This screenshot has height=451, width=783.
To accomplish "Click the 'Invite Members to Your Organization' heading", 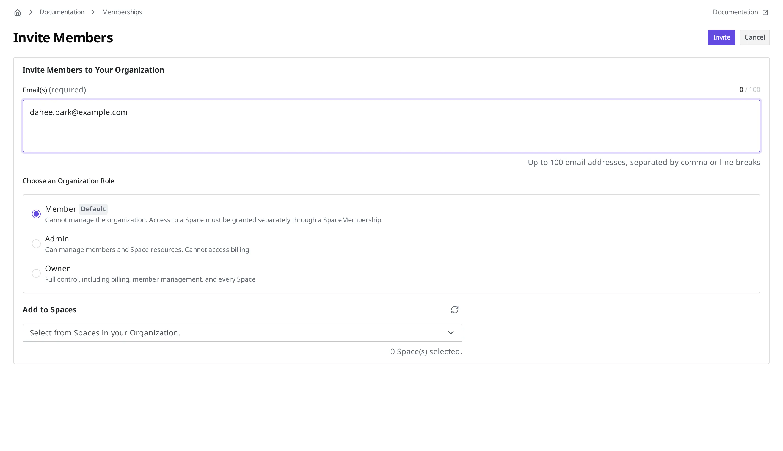I will coord(93,70).
